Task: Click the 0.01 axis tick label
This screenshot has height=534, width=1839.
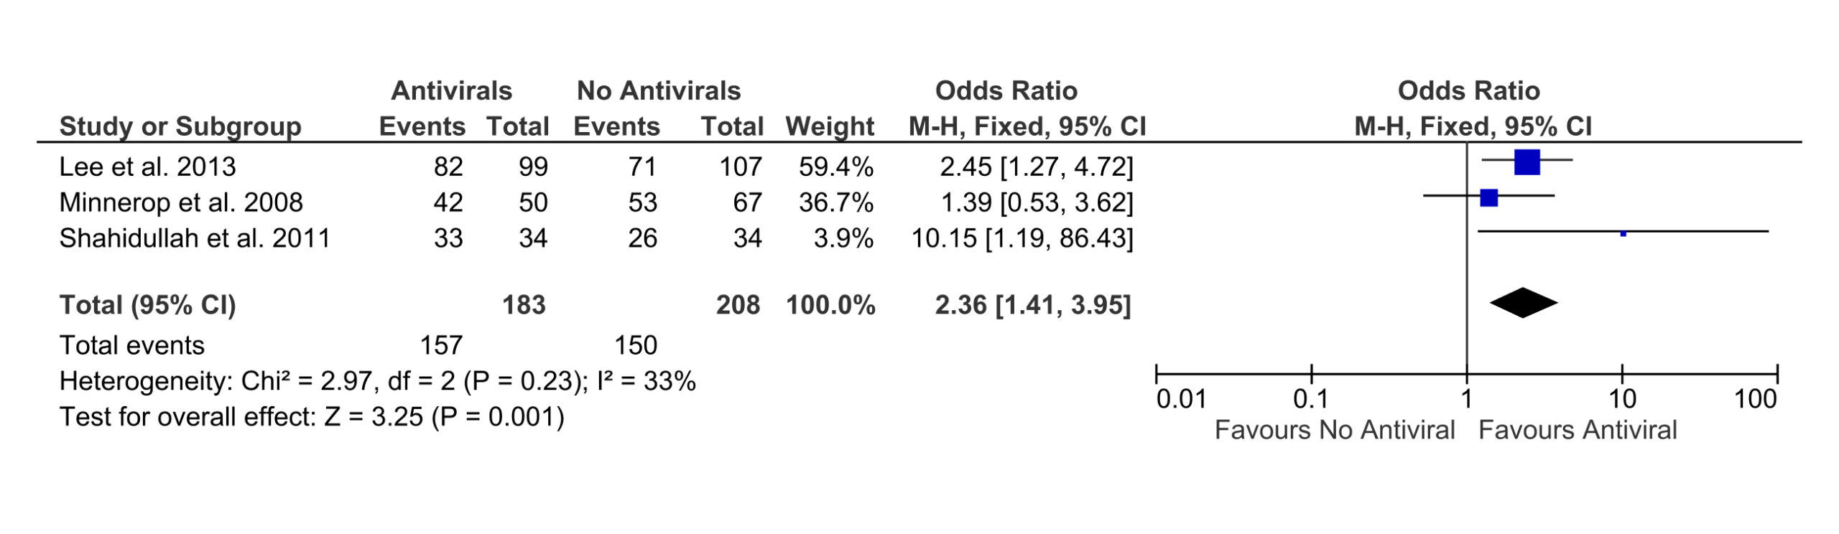Action: click(1181, 399)
